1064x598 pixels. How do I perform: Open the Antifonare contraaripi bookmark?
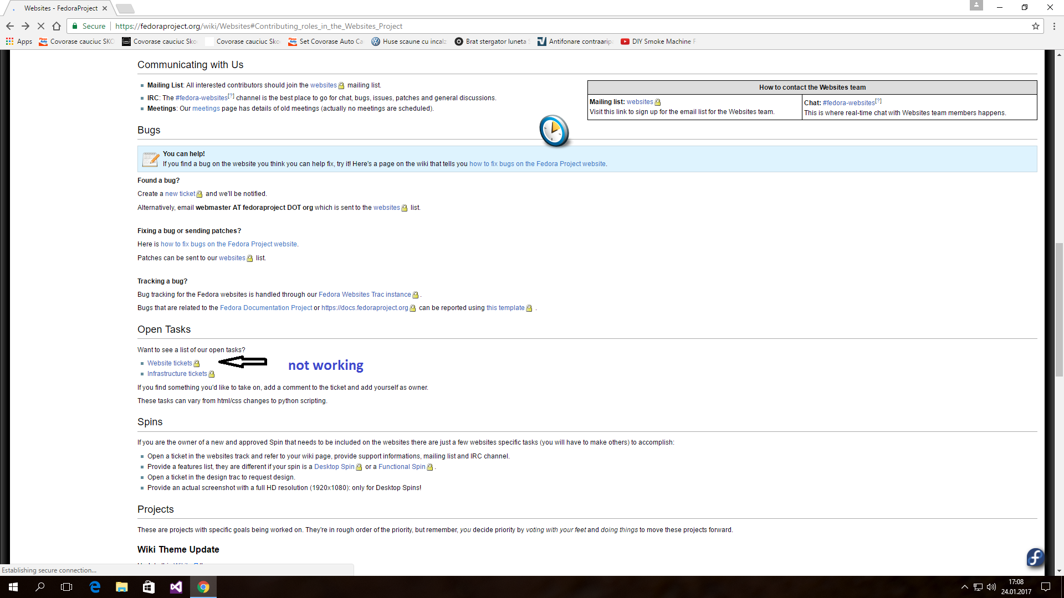coord(575,42)
